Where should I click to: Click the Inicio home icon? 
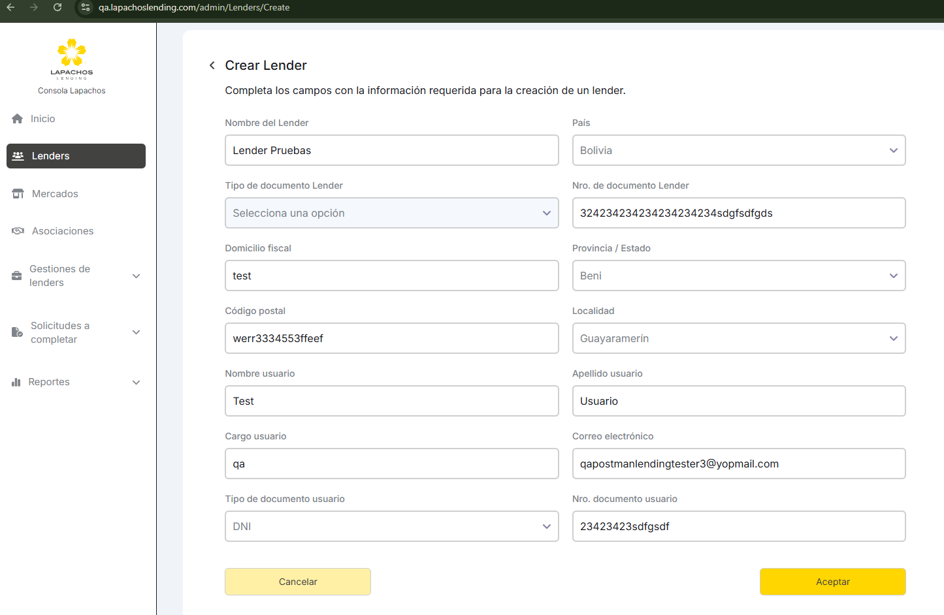tap(18, 119)
